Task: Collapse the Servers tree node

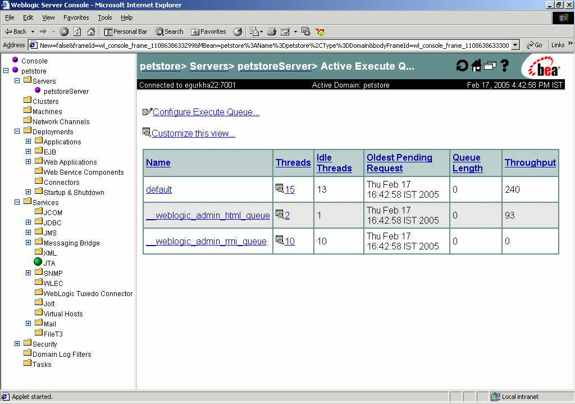Action: click(17, 80)
